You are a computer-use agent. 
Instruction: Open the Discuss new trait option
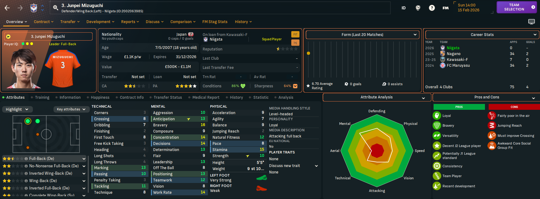click(293, 166)
